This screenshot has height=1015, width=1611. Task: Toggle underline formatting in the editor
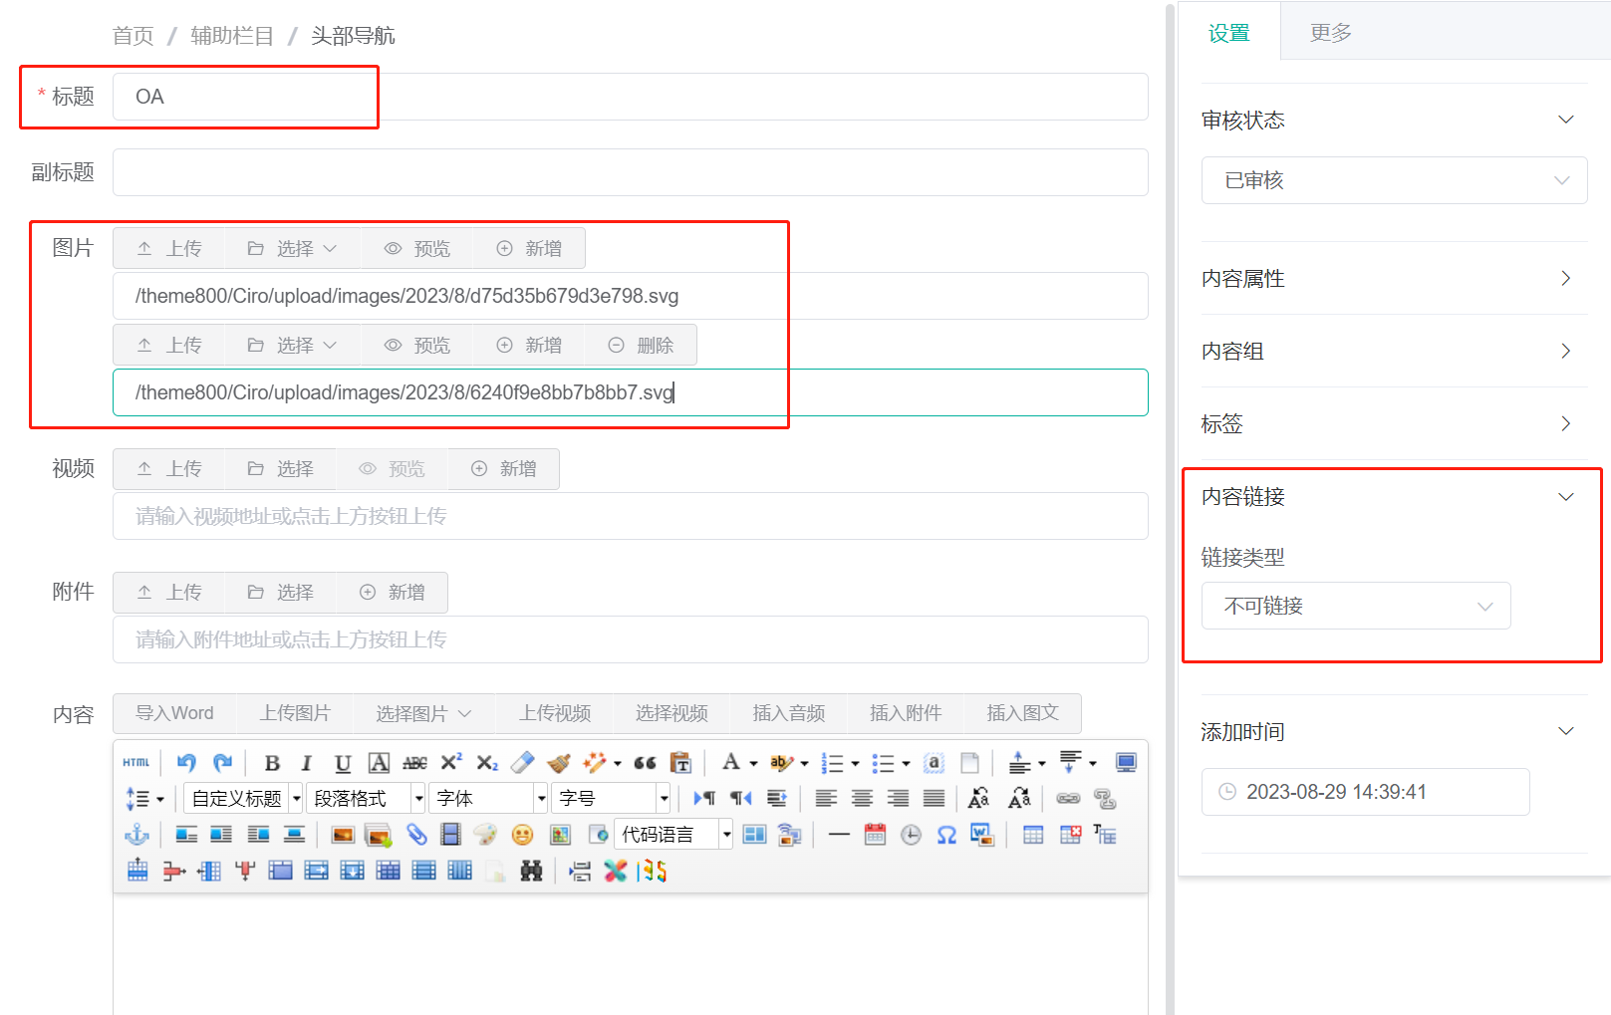342,762
